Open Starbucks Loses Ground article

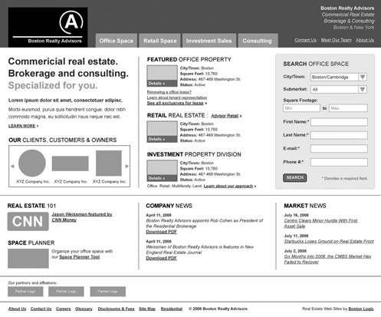329,241
